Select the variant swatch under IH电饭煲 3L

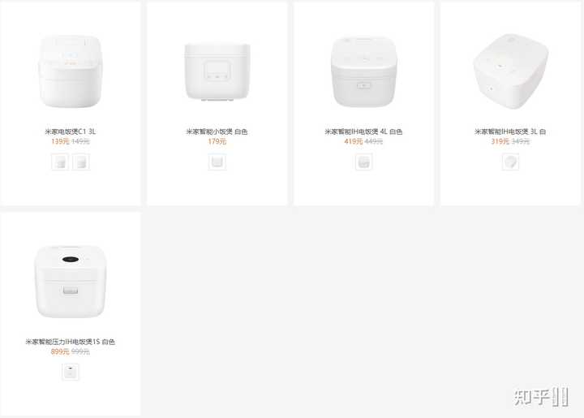pyautogui.click(x=510, y=162)
